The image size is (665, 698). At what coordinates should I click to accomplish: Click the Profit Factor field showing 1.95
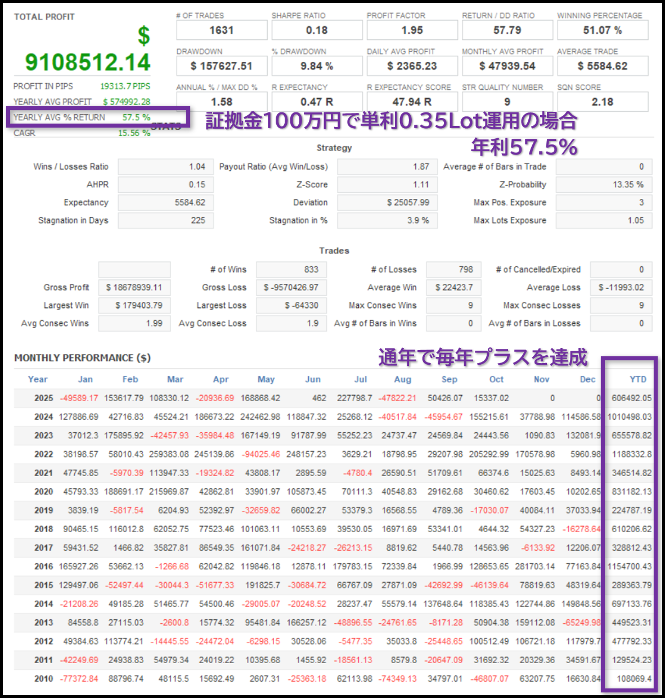[412, 30]
